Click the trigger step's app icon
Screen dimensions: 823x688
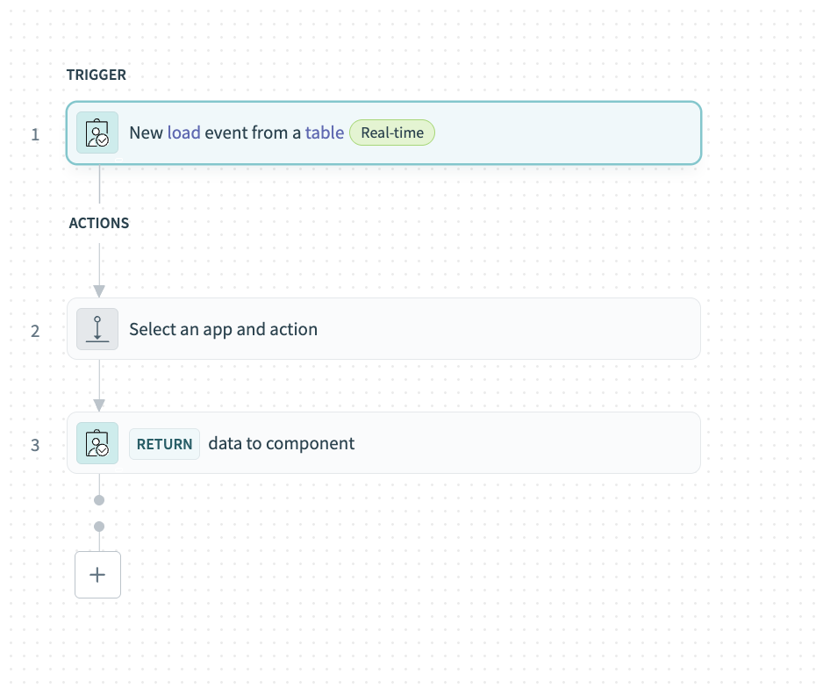coord(97,133)
